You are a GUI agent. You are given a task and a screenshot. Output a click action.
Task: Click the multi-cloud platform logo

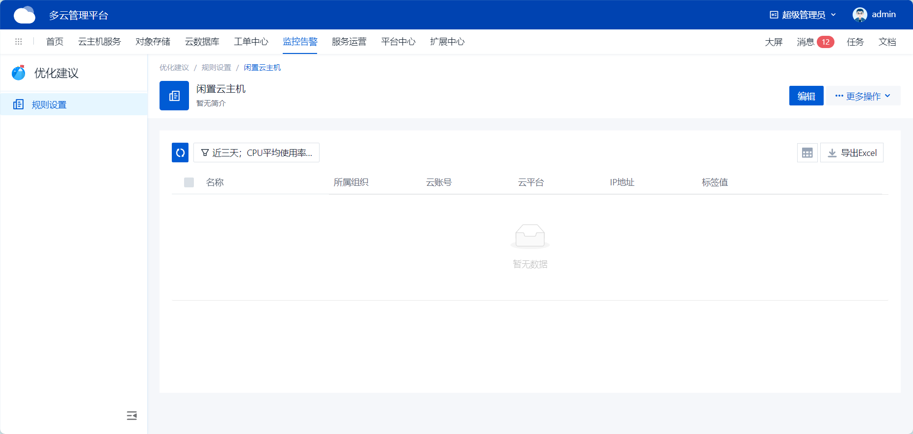[x=25, y=15]
